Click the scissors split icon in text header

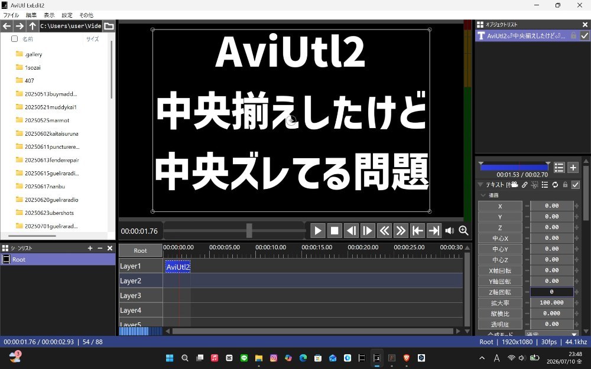[x=534, y=184]
